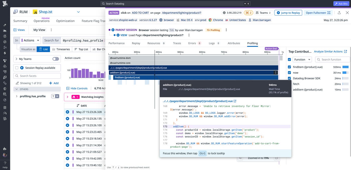351x170 pixels.
Task: Click the orange badge showing 2
Action: click(x=249, y=13)
